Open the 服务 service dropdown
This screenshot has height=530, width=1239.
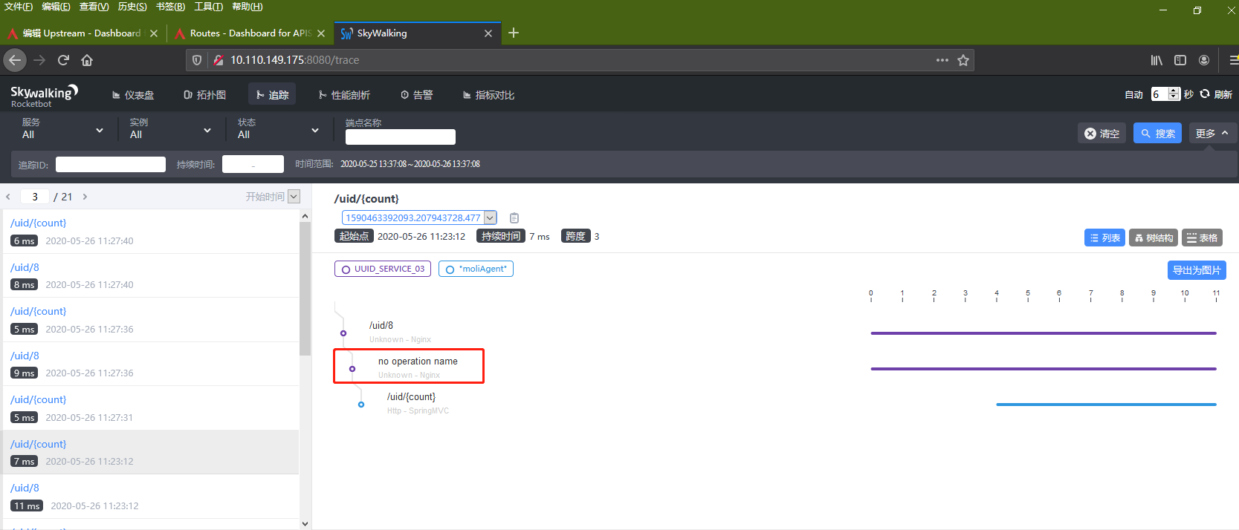point(63,128)
